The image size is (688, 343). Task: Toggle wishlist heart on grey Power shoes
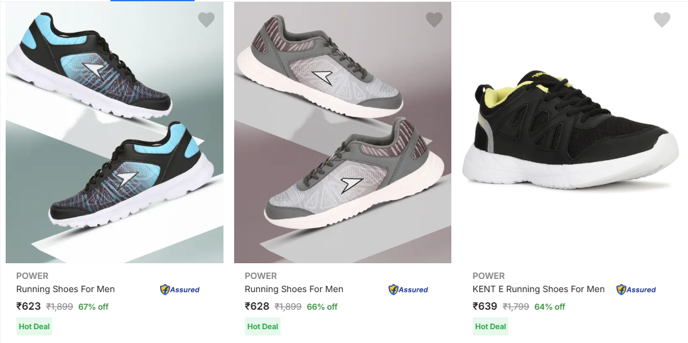point(434,20)
